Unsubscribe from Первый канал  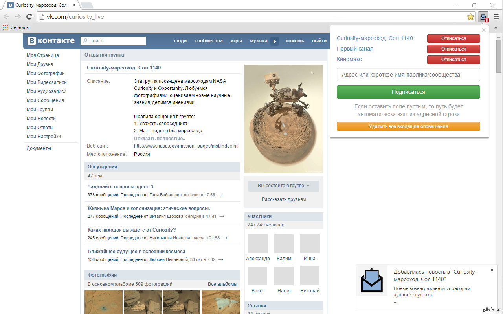[453, 49]
